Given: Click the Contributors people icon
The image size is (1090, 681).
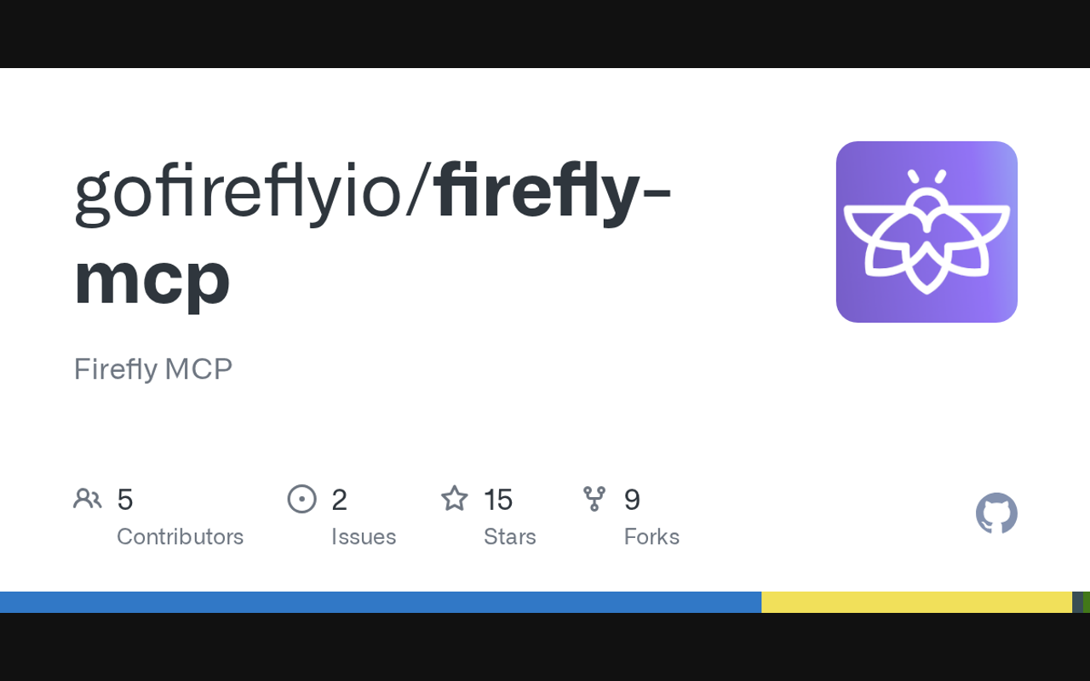Looking at the screenshot, I should (x=87, y=499).
